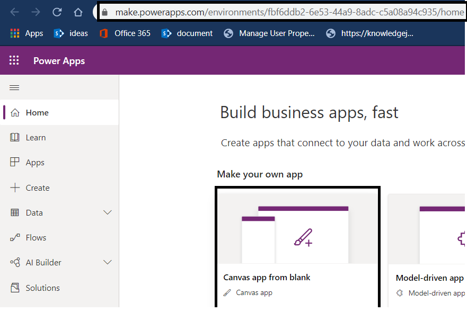Open Create in the left navigation

[x=59, y=188]
